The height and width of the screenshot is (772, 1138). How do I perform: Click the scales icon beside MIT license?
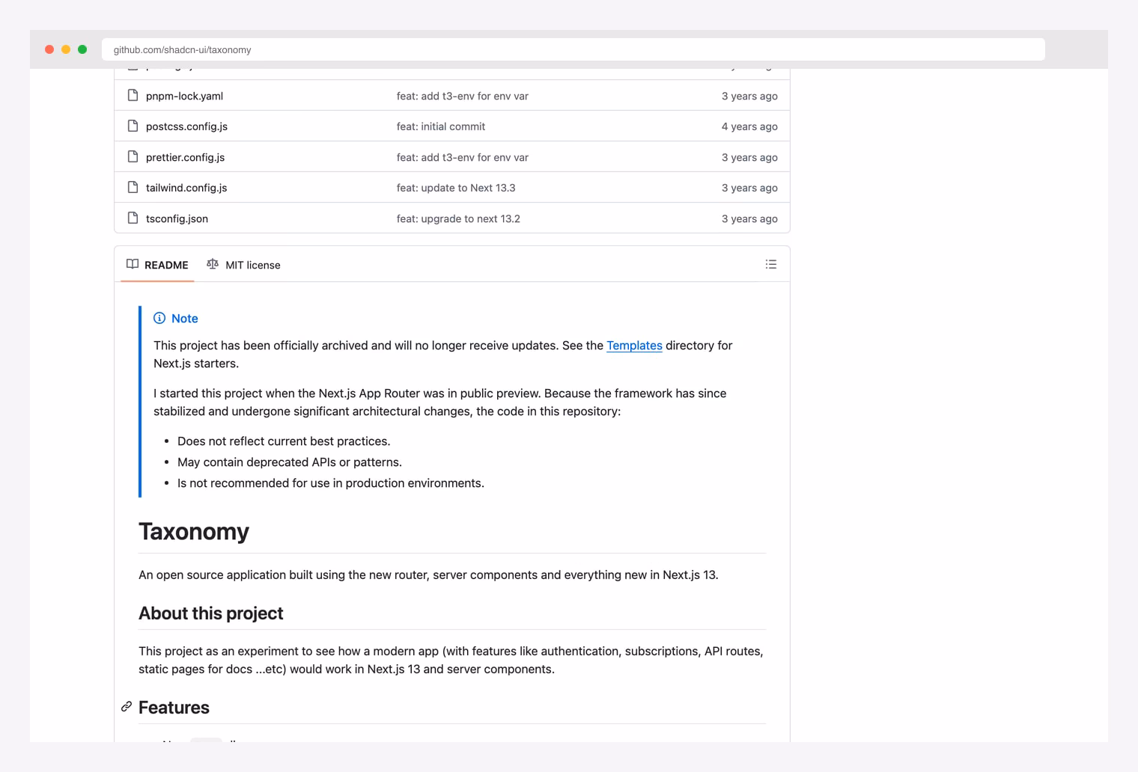tap(213, 264)
